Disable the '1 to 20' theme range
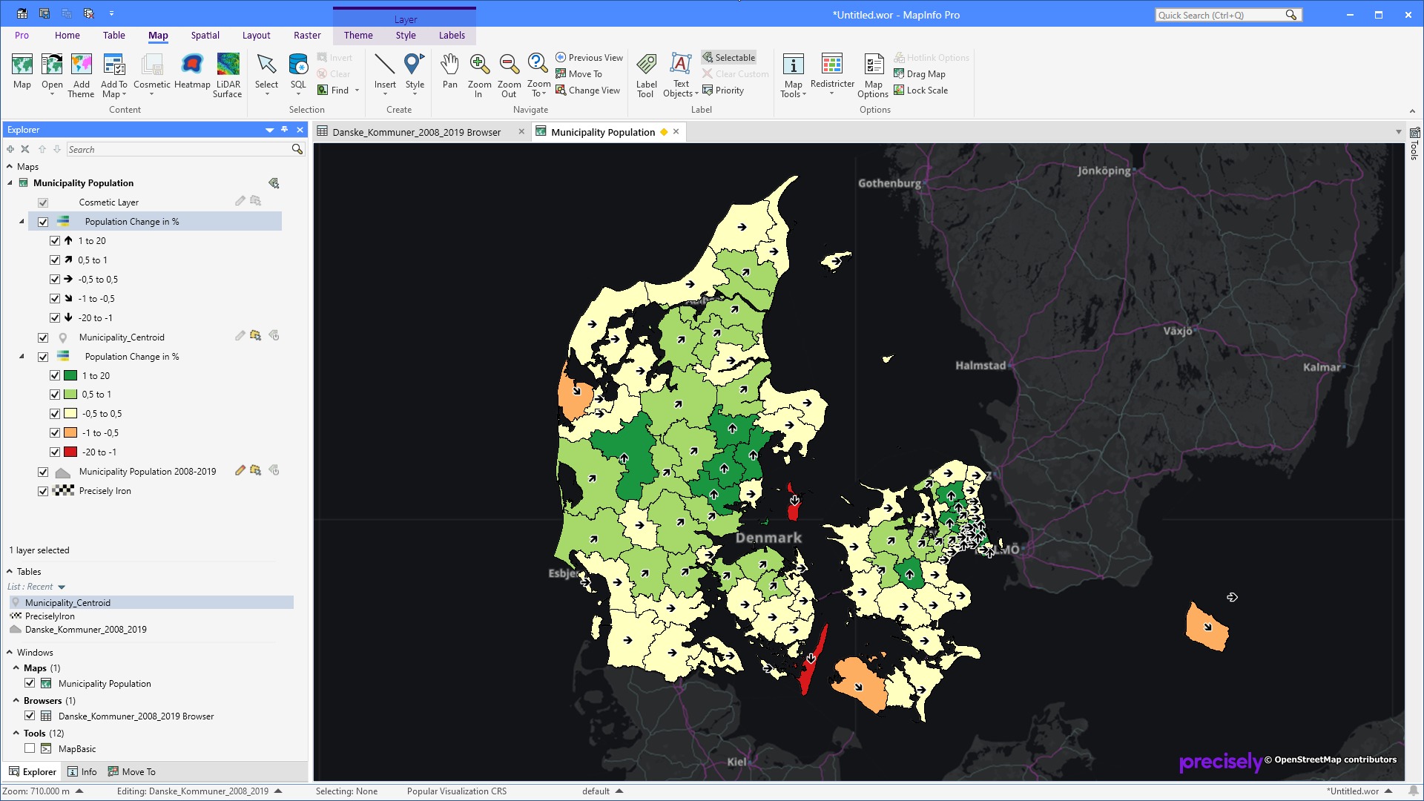Screen dimensions: 1424x801 (x=55, y=240)
